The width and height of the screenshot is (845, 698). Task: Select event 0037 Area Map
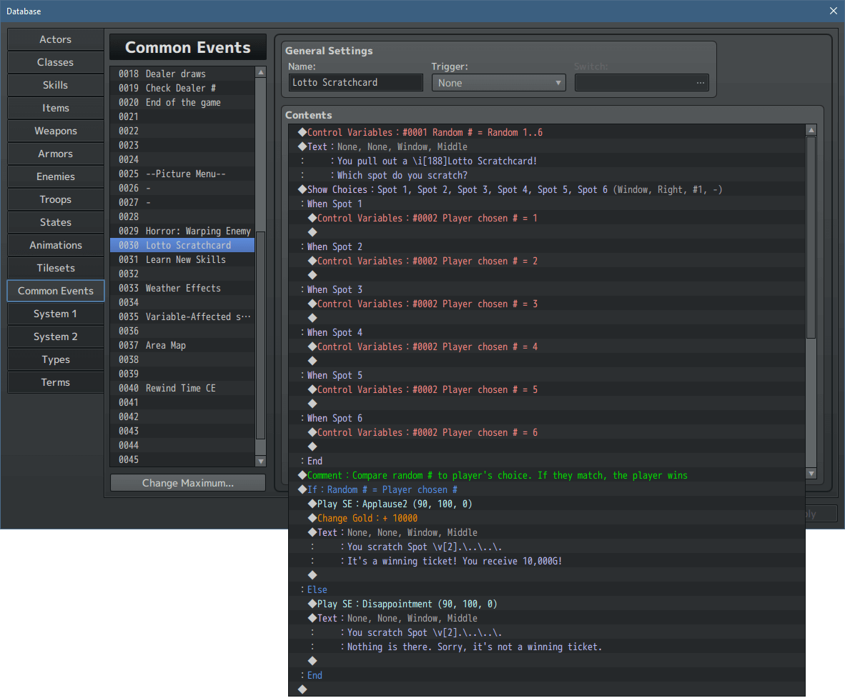pos(182,345)
